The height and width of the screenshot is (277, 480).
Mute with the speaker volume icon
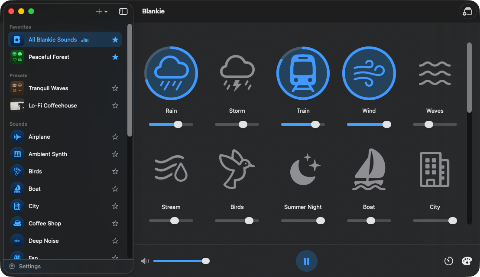145,261
